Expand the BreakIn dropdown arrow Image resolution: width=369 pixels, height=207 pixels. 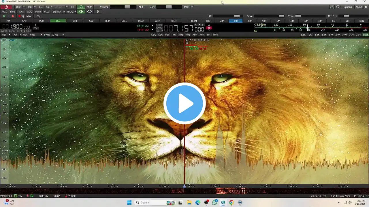tap(64, 11)
